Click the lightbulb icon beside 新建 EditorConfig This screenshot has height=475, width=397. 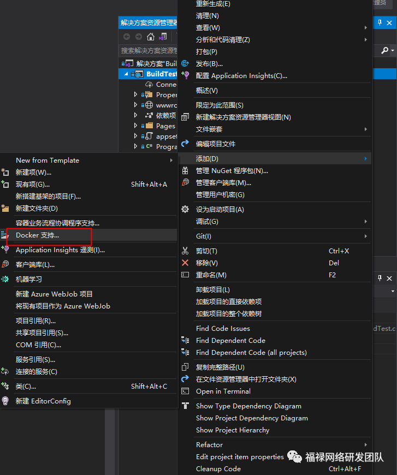pos(5,401)
